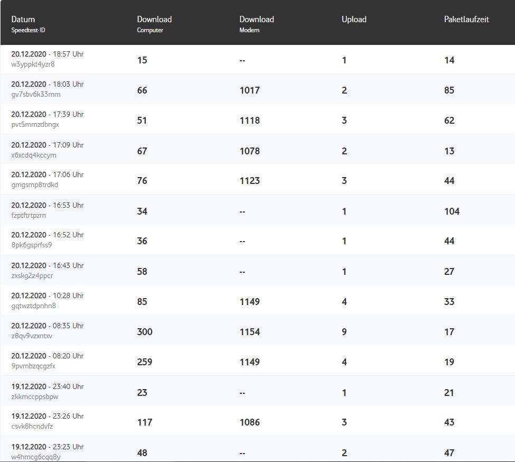Viewport: 515px width, 462px height.
Task: Select the zxskg2z4ppcr test entry
Action: 32,276
